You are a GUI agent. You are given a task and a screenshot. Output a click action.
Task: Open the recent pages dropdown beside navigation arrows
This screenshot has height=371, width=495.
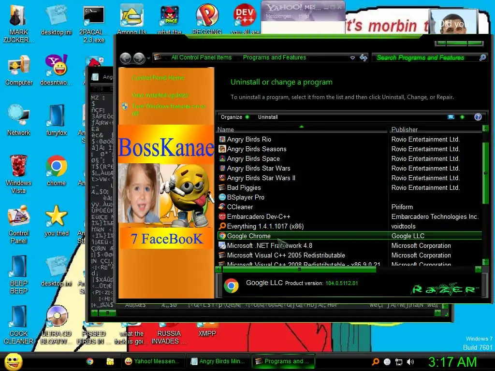[x=149, y=58]
